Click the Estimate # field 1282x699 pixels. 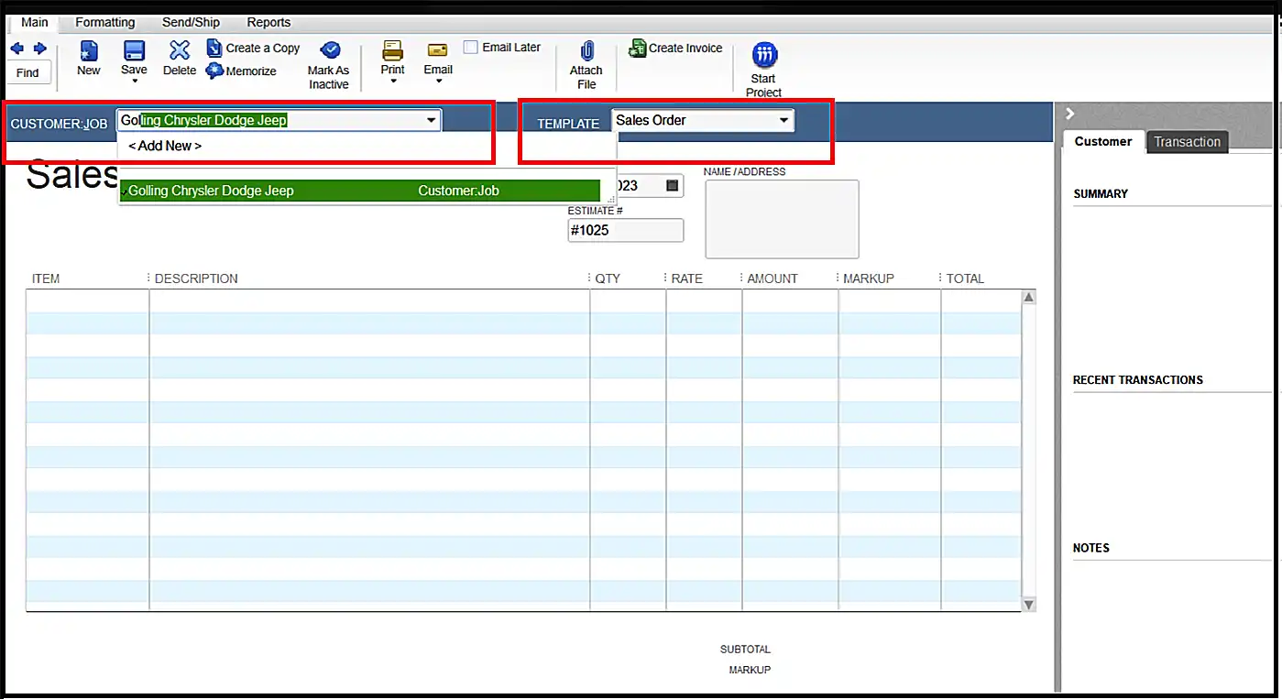click(x=626, y=230)
